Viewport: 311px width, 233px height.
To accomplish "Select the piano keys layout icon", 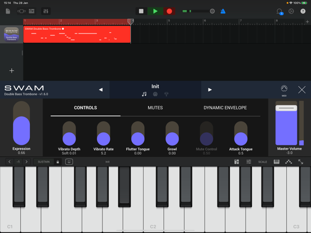I will click(x=277, y=162).
